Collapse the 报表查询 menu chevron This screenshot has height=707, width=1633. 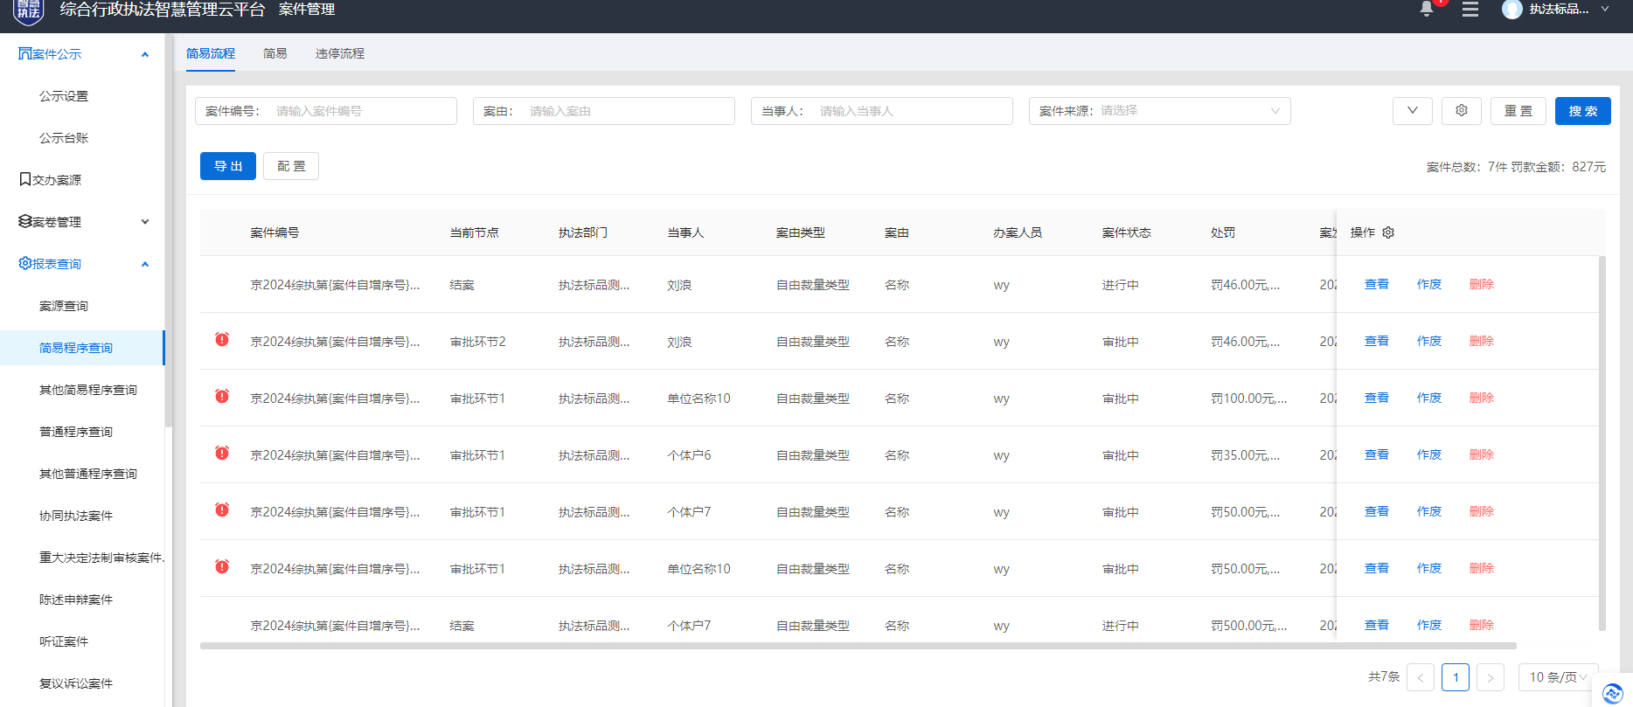(x=145, y=264)
